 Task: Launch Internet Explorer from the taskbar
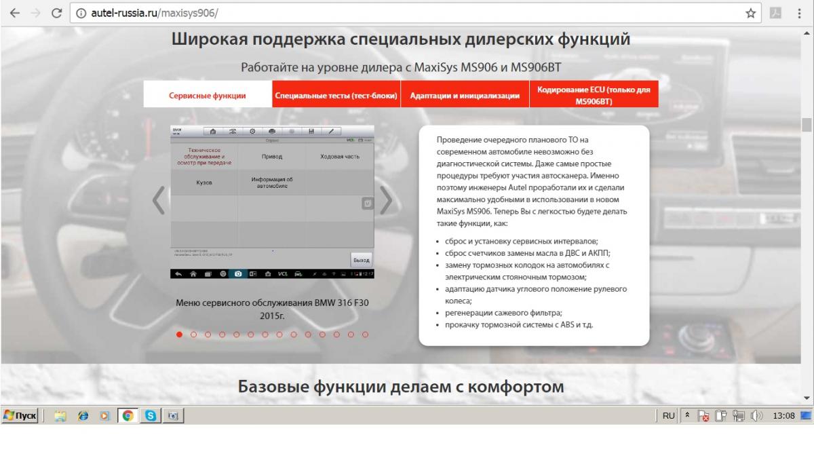pyautogui.click(x=83, y=415)
